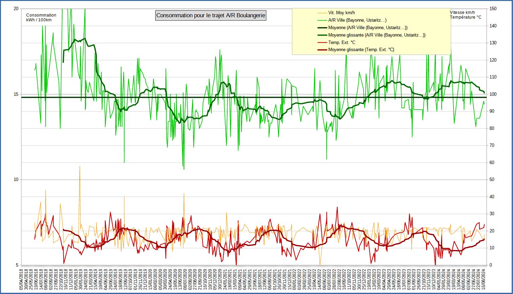Click orange line sample beside 'Vit. Moy km/h'
Viewport: 513px width, 294px height.
[x=322, y=13]
